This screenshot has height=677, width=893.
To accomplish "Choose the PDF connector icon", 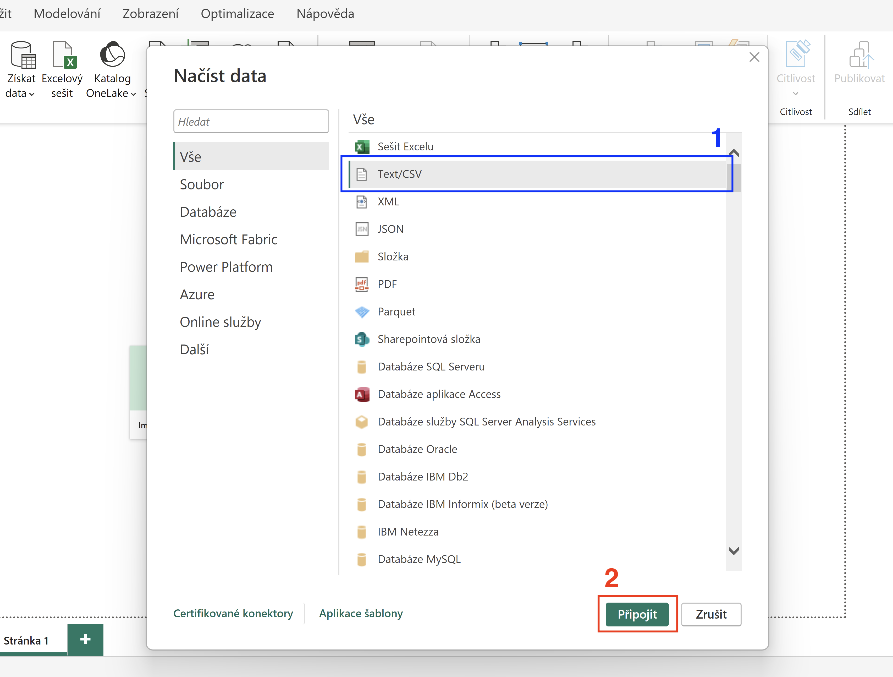I will point(362,284).
